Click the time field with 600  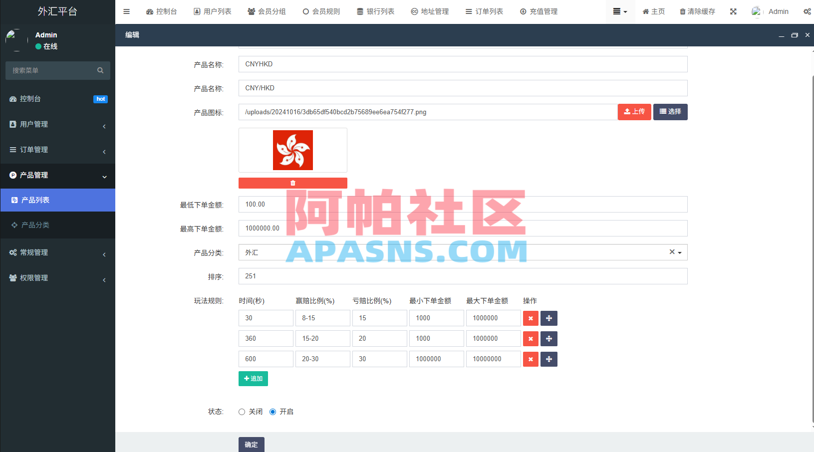[266, 359]
